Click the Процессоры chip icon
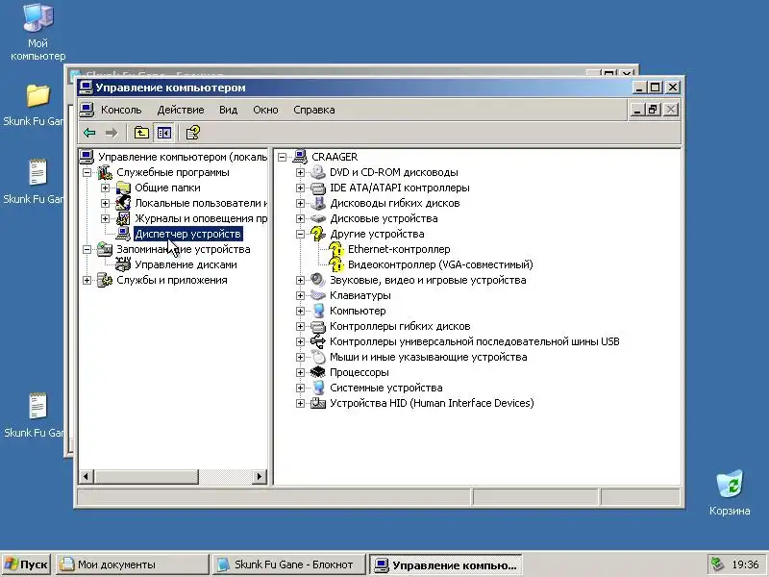The height and width of the screenshot is (577, 769). pyautogui.click(x=318, y=372)
